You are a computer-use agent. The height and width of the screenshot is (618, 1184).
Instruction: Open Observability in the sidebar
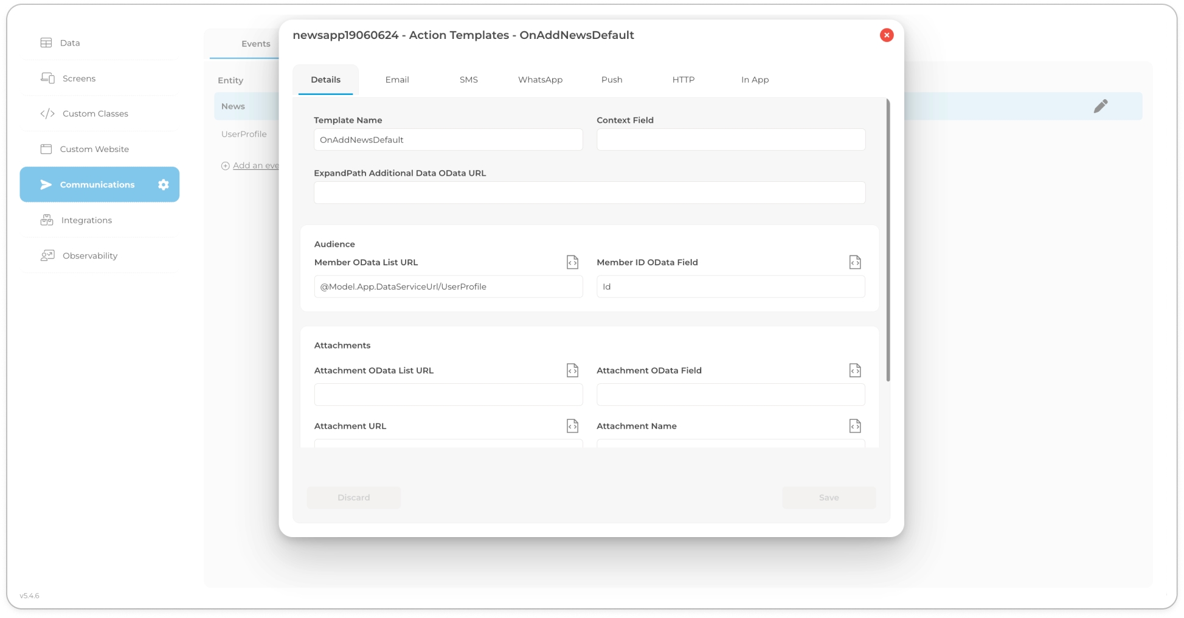tap(89, 256)
